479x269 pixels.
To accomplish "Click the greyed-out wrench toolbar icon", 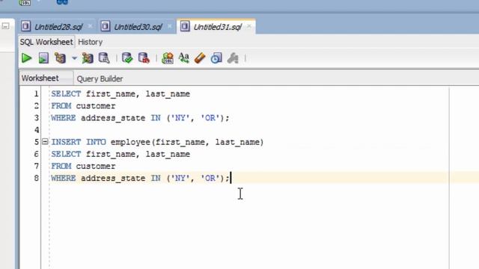I will click(x=233, y=58).
